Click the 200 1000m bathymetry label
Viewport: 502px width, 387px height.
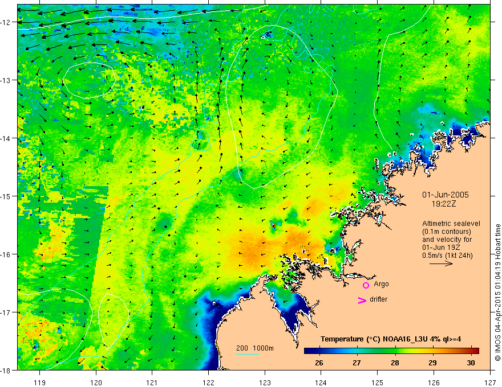(255, 348)
